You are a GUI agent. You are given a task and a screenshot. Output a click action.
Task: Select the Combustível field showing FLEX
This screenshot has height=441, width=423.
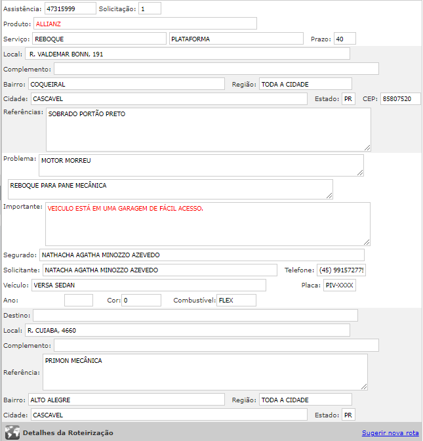pos(236,301)
